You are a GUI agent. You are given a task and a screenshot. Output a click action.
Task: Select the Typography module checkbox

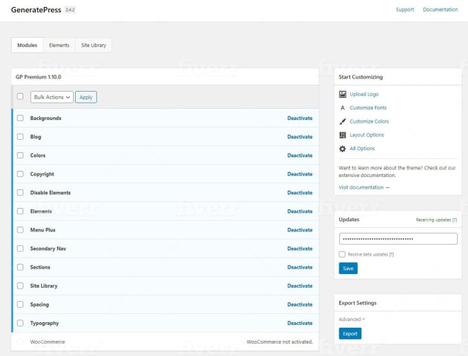coord(21,323)
